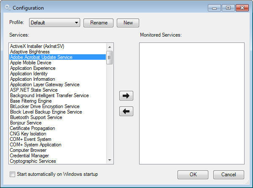Screen dimensions: 253x188
Task: Create a New profile
Action: click(x=128, y=23)
